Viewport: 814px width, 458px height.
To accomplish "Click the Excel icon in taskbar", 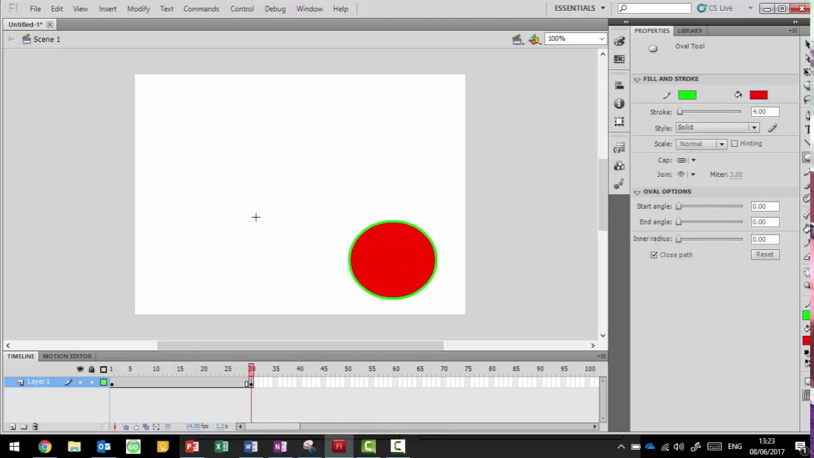I will coord(221,447).
